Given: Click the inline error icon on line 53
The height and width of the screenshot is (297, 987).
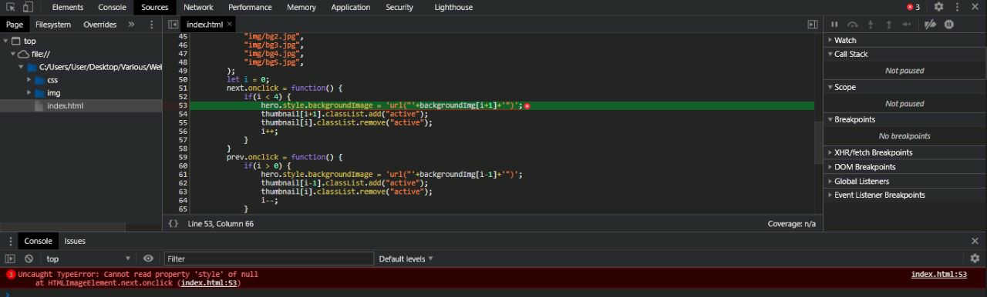Looking at the screenshot, I should pos(527,105).
